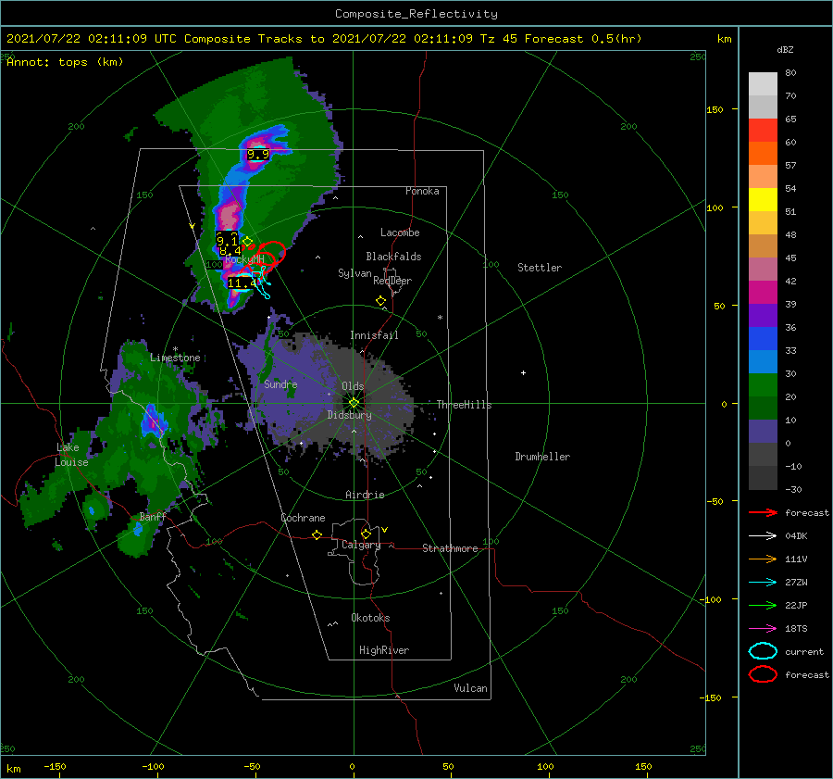The image size is (833, 779).
Task: Pick magenta swatch between 42 and 39 dBZ
Action: coord(763,293)
